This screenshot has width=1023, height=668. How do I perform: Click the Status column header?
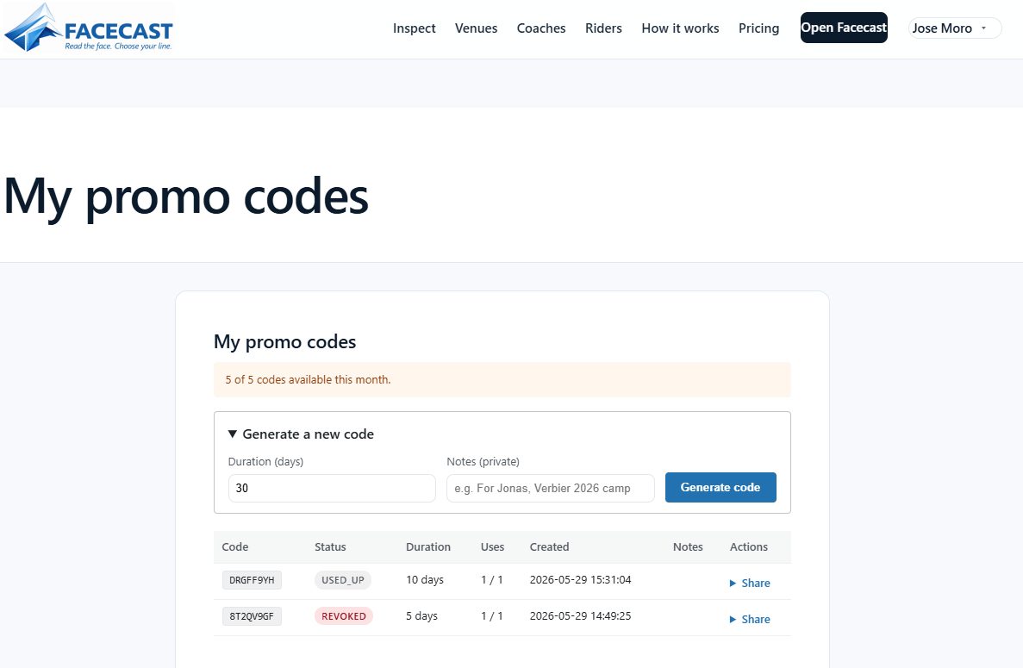pos(330,546)
